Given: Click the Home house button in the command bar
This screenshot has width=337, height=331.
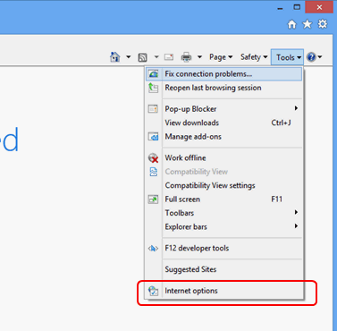Looking at the screenshot, I should click(x=115, y=56).
